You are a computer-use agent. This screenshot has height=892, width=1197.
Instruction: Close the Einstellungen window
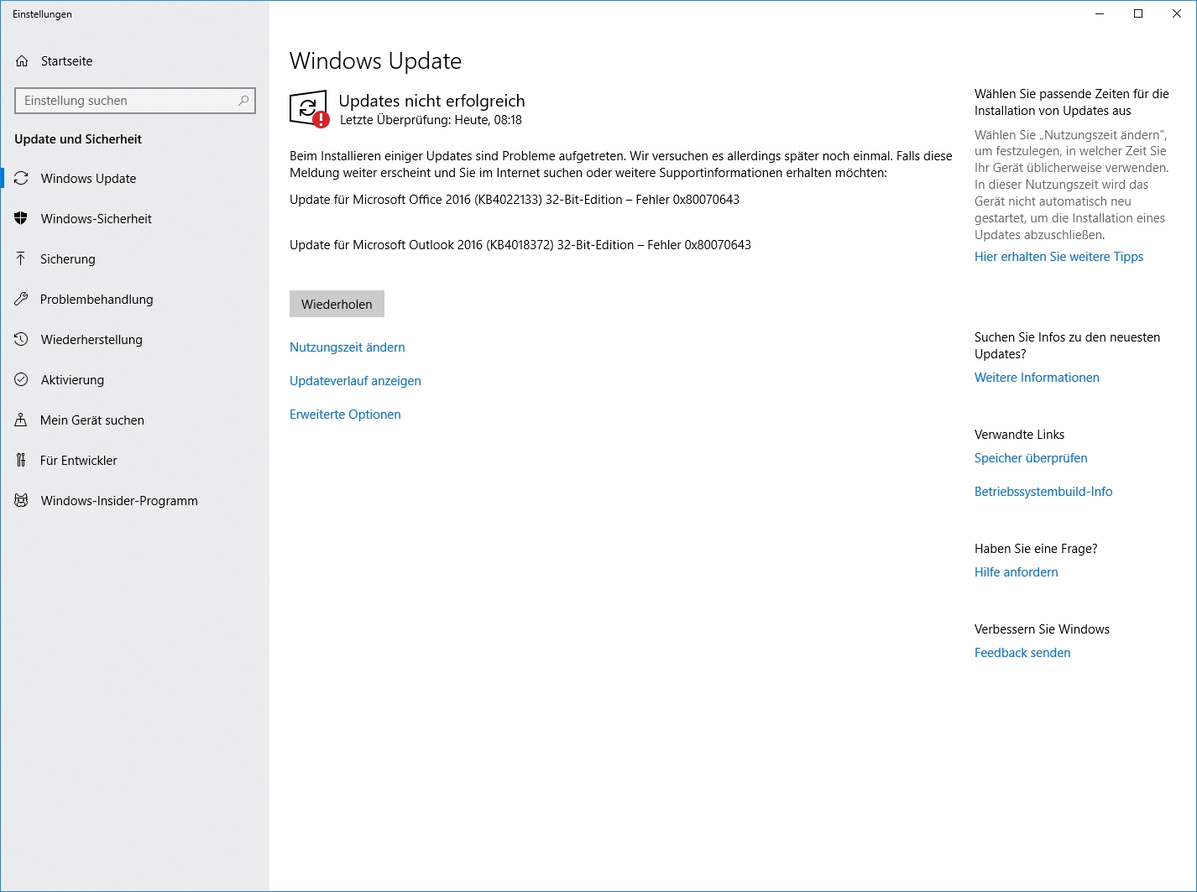[x=1177, y=13]
